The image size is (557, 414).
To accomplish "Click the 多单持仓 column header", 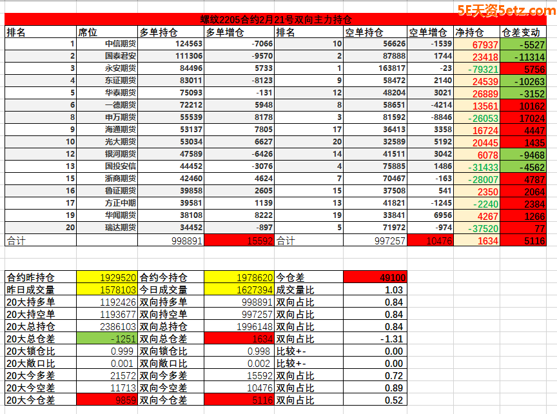I will (x=171, y=32).
